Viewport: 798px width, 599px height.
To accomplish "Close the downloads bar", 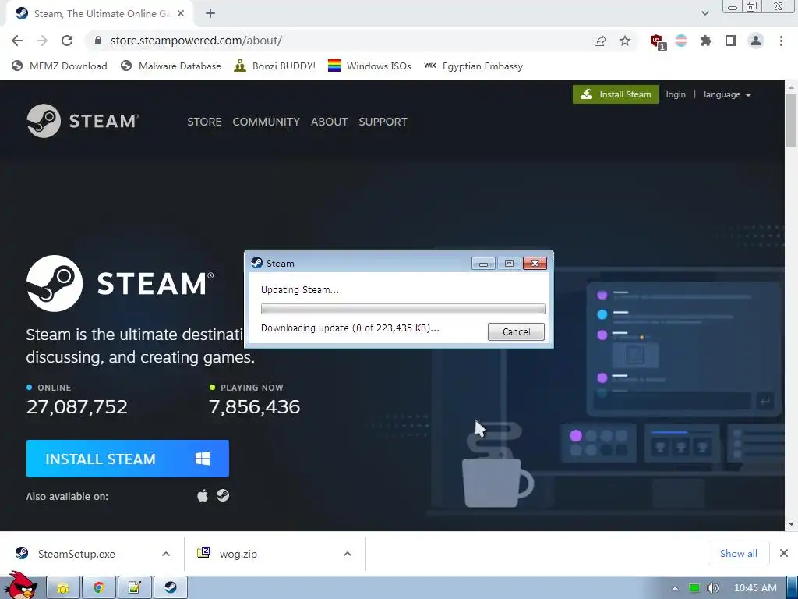I will tap(784, 553).
